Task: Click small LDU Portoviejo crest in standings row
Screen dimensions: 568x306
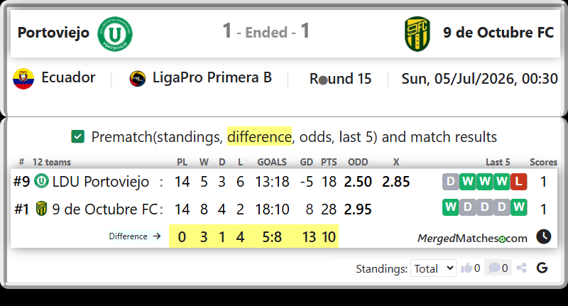Action: (x=41, y=181)
